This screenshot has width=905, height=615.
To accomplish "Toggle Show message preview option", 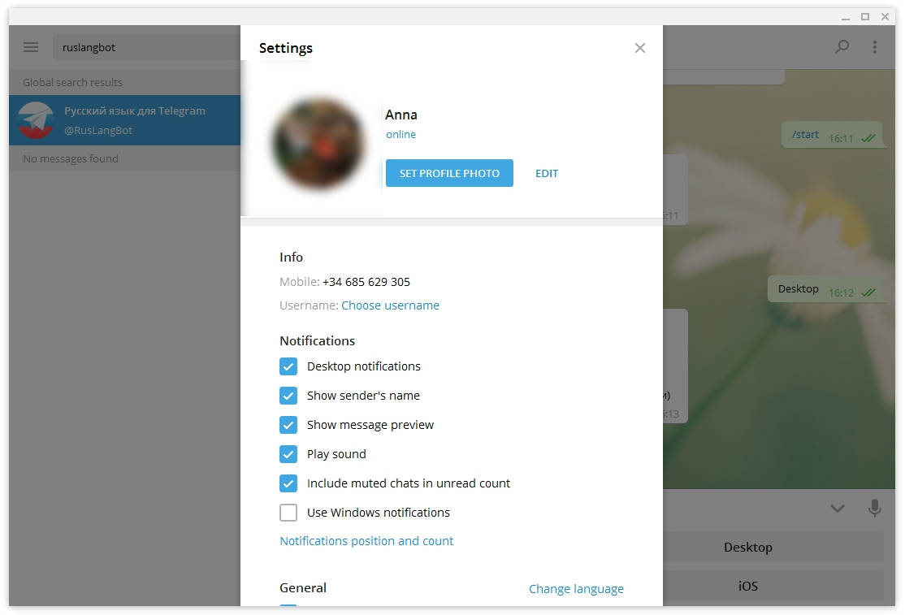I will coord(288,425).
